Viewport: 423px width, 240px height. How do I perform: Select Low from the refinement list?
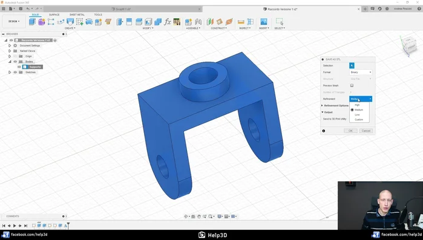pyautogui.click(x=357, y=115)
